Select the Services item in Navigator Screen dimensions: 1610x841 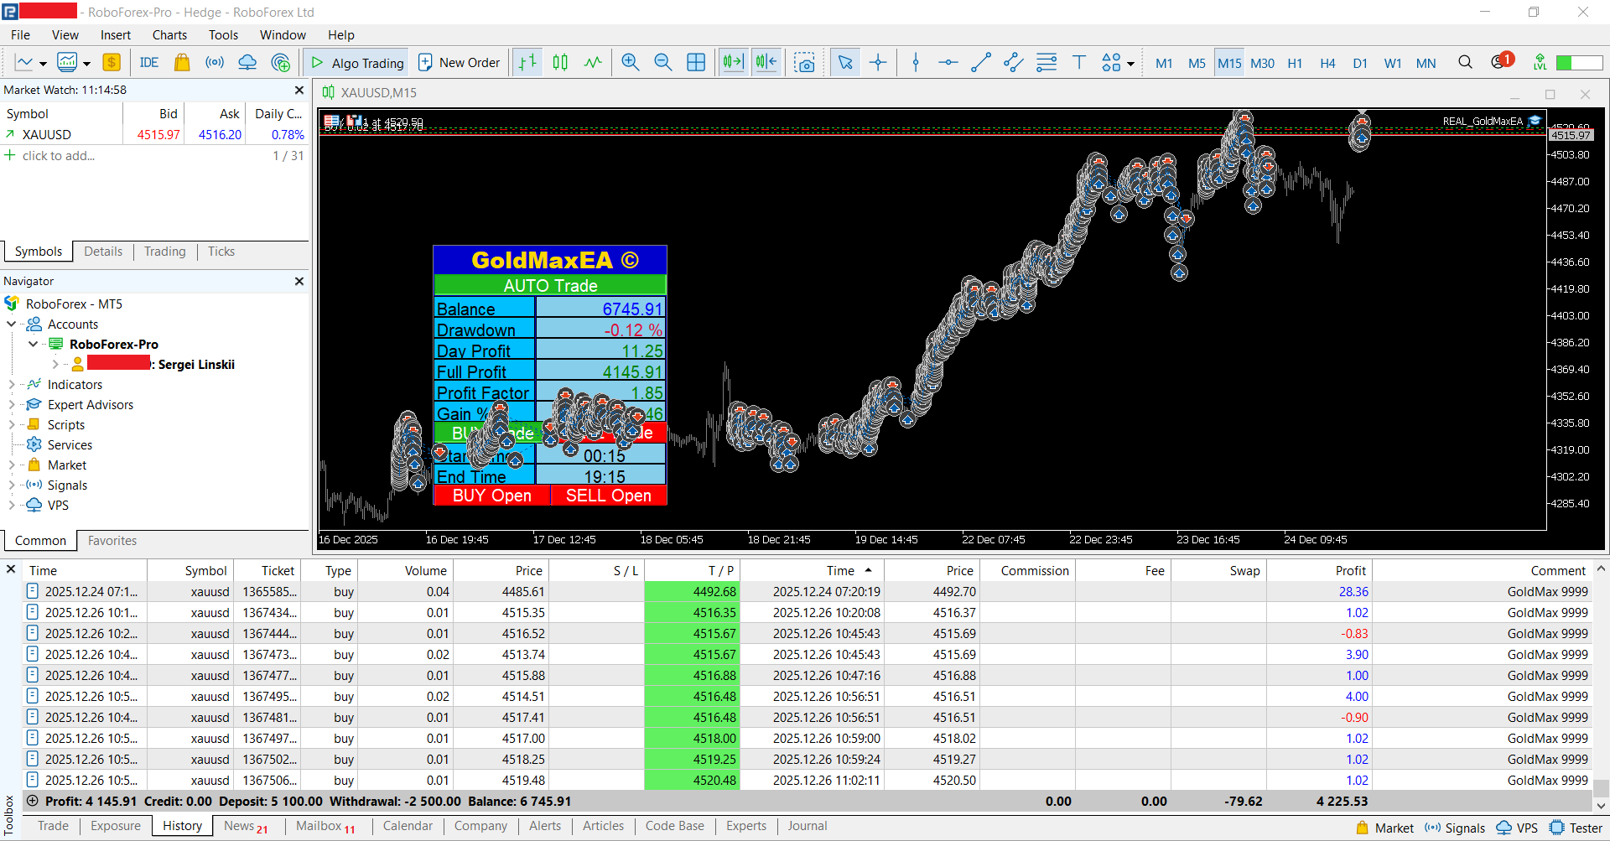70,444
